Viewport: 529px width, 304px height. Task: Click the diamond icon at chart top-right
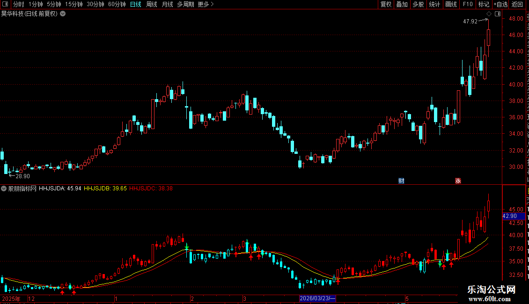(x=489, y=14)
